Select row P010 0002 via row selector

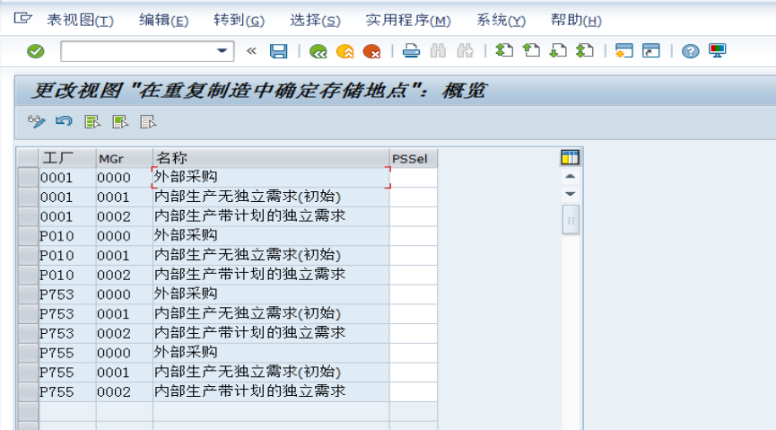click(28, 275)
